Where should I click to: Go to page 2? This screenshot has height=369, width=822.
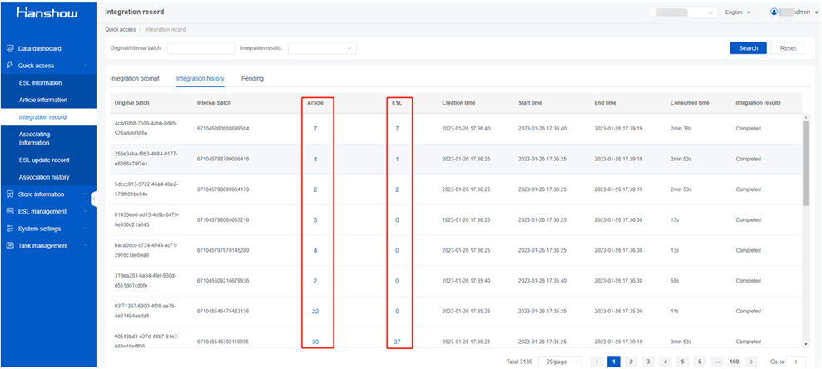pos(631,362)
